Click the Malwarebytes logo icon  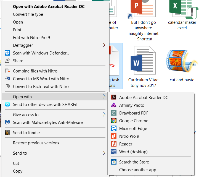pyautogui.click(x=7, y=122)
